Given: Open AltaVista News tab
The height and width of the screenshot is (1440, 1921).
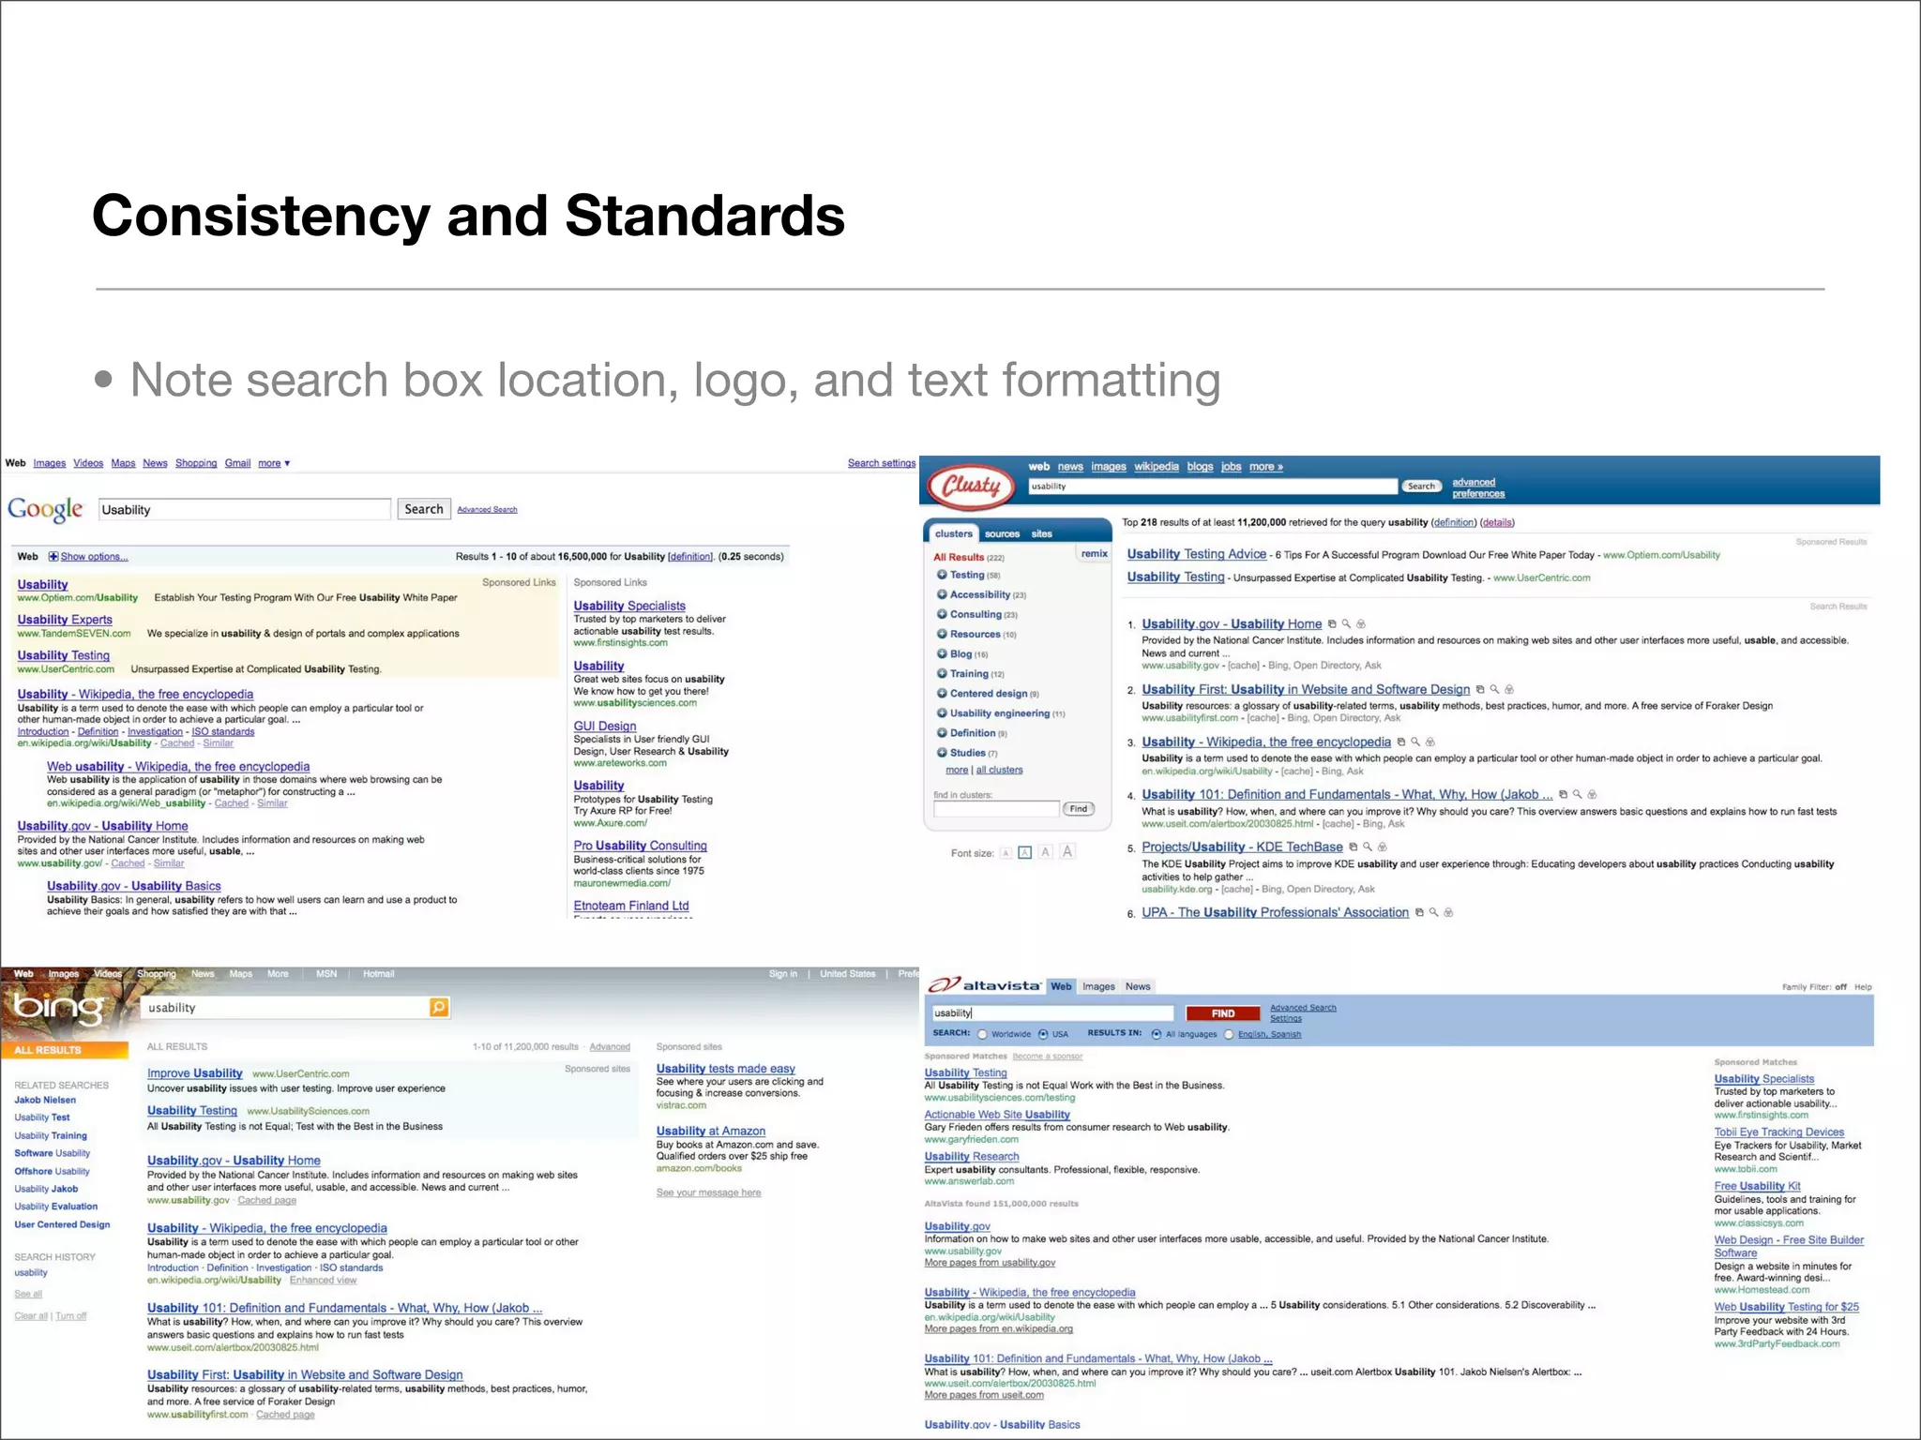Looking at the screenshot, I should click(x=1138, y=987).
